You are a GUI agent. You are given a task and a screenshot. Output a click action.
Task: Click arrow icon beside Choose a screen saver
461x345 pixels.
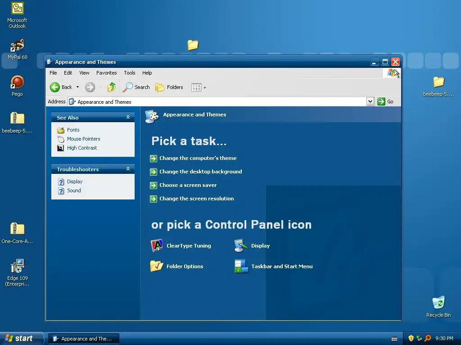click(x=154, y=186)
